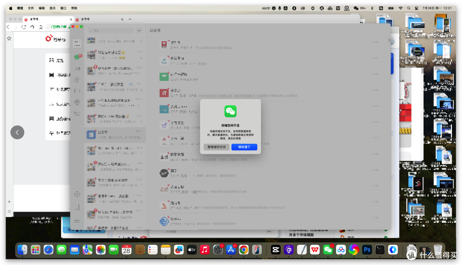This screenshot has height=265, width=462.
Task: Focus the WeChat search field
Action: [x=111, y=31]
